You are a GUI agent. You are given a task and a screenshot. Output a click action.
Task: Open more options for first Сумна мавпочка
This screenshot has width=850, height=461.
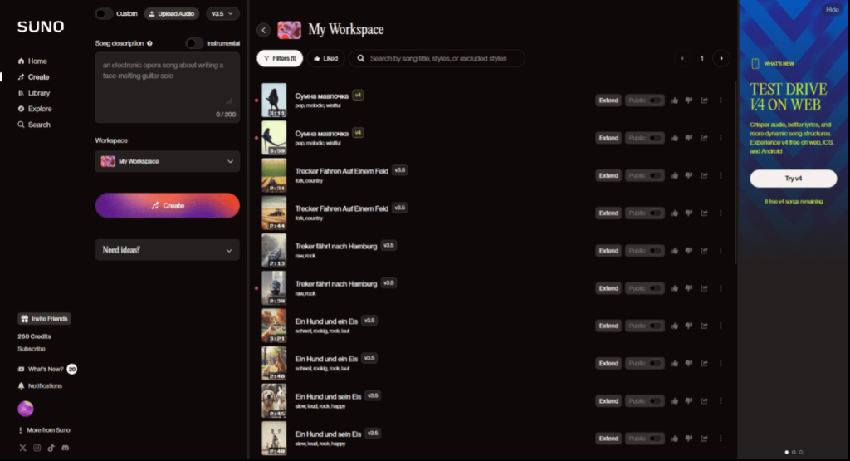pos(721,101)
